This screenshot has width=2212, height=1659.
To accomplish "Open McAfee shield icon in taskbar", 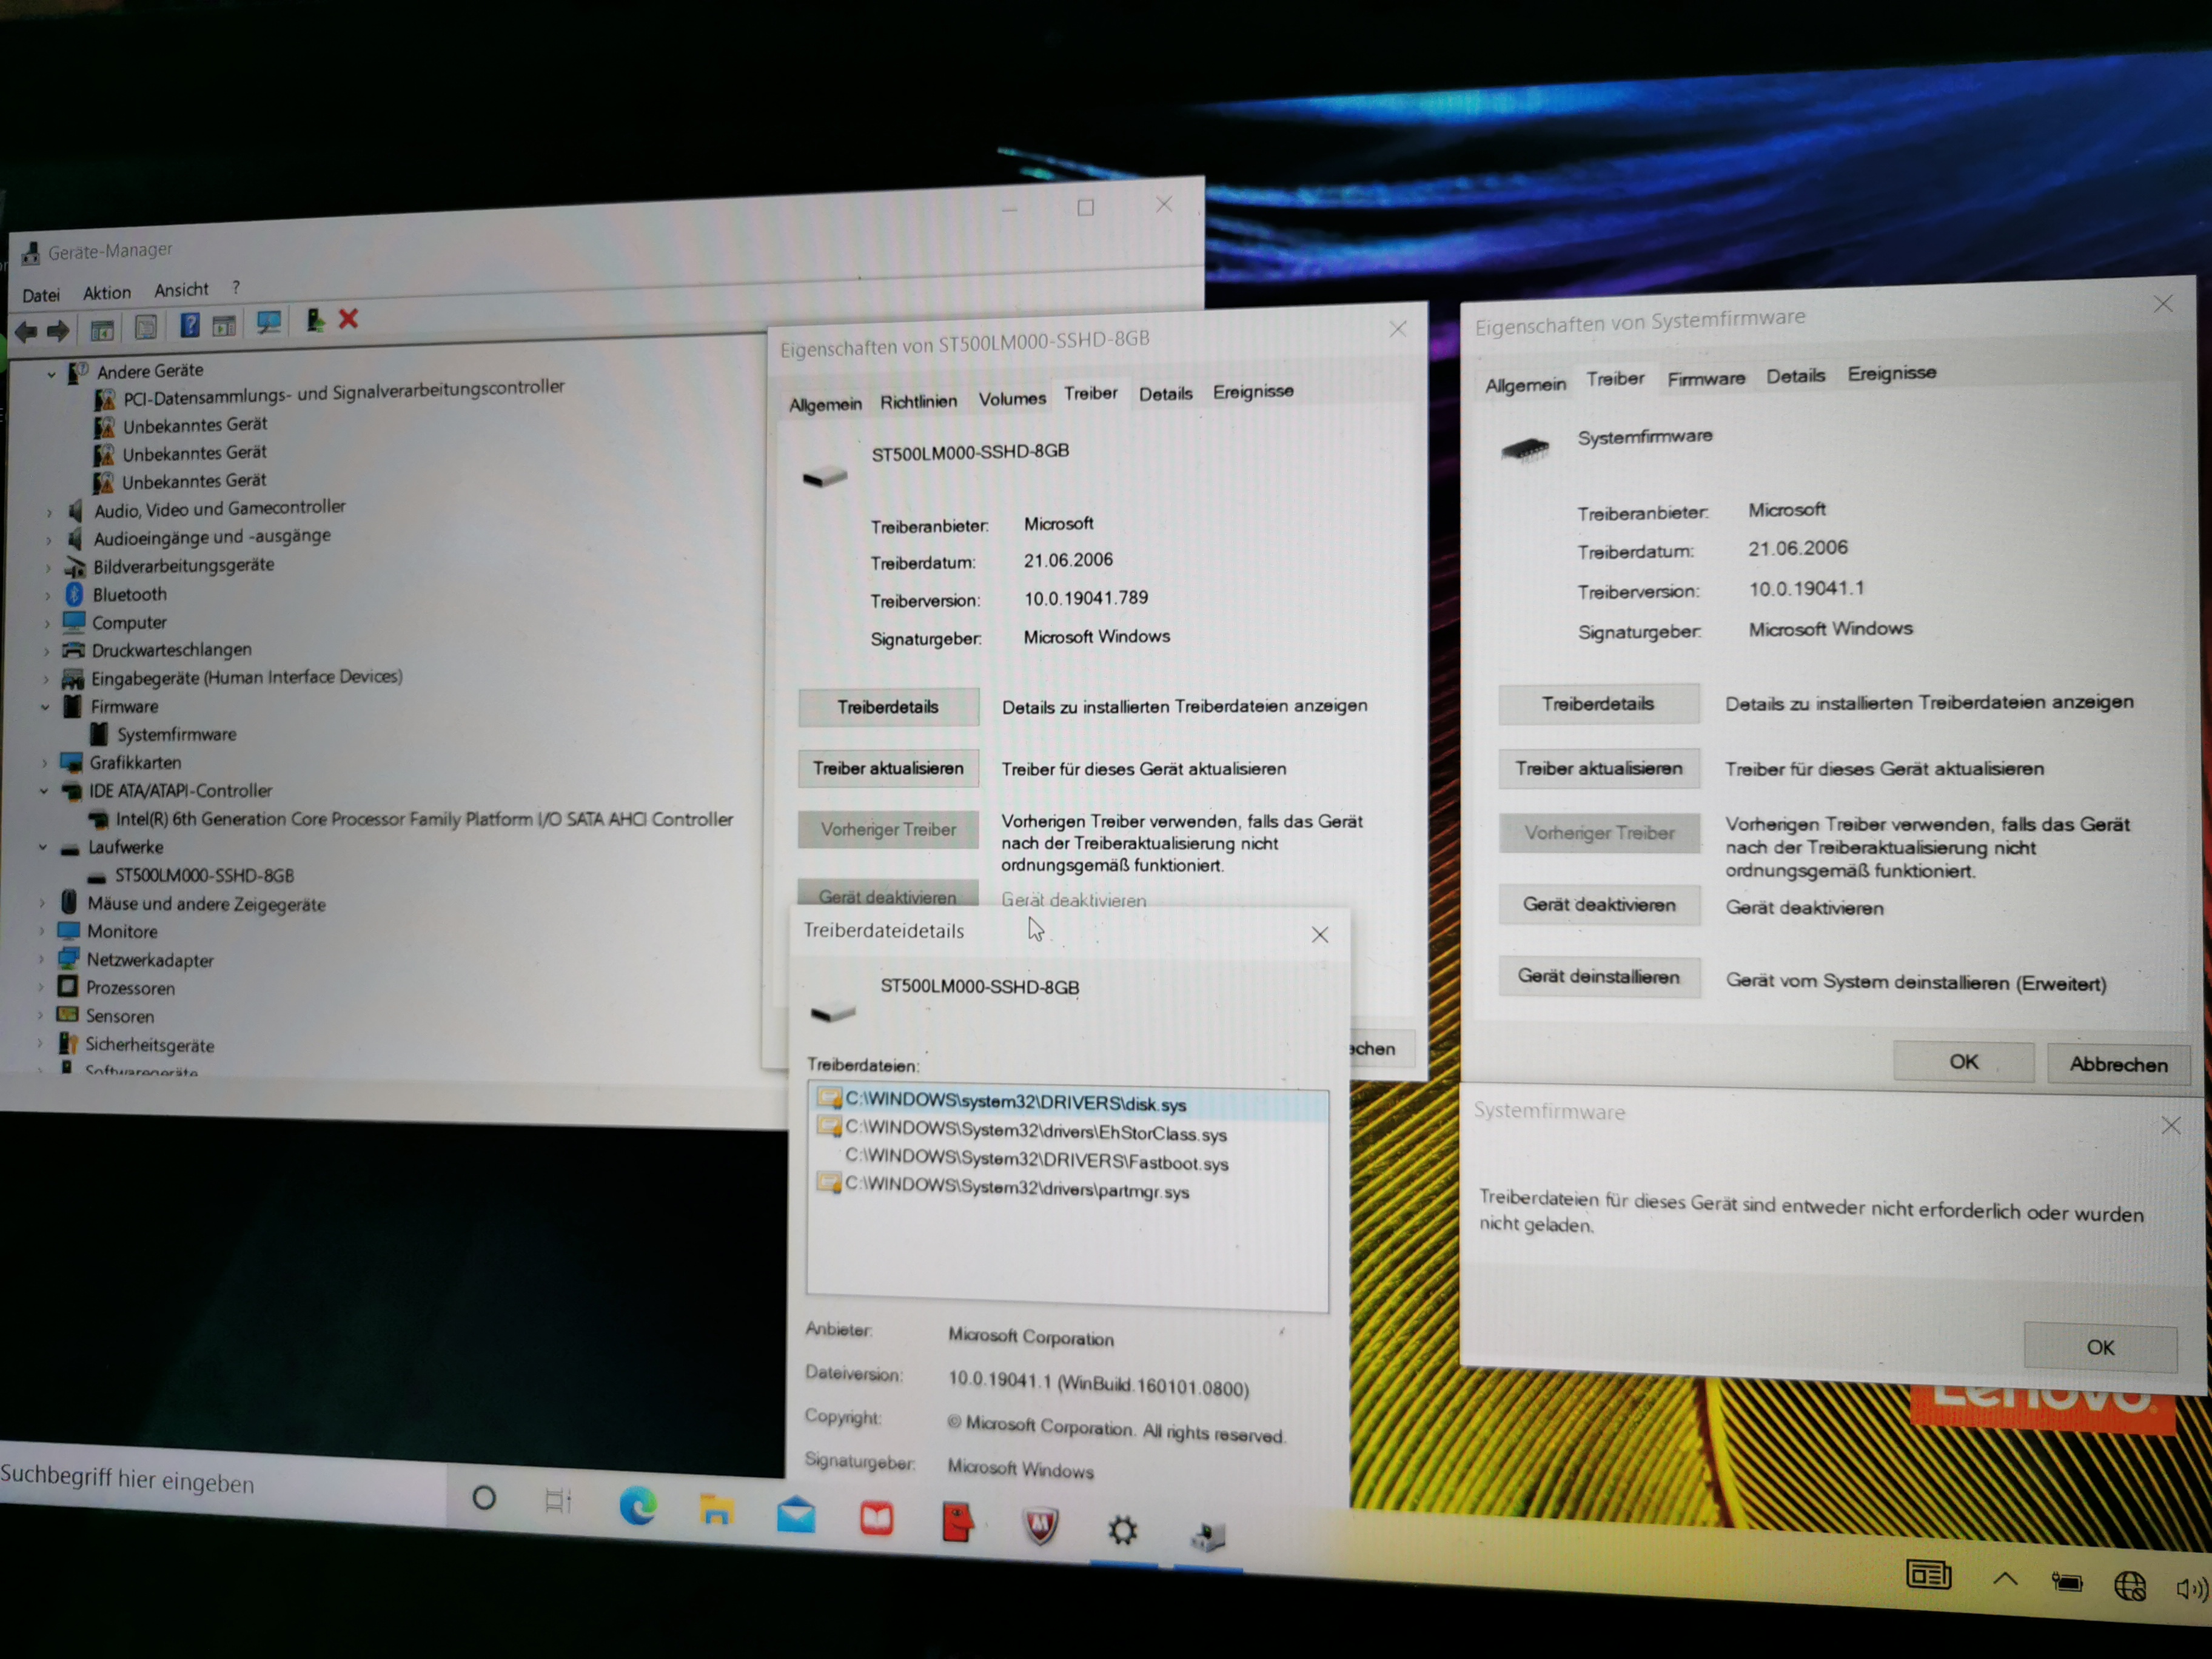I will tap(1040, 1526).
